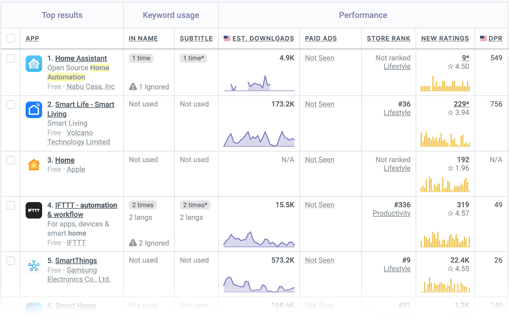Sort by the NEW RATINGS column header

pos(445,38)
